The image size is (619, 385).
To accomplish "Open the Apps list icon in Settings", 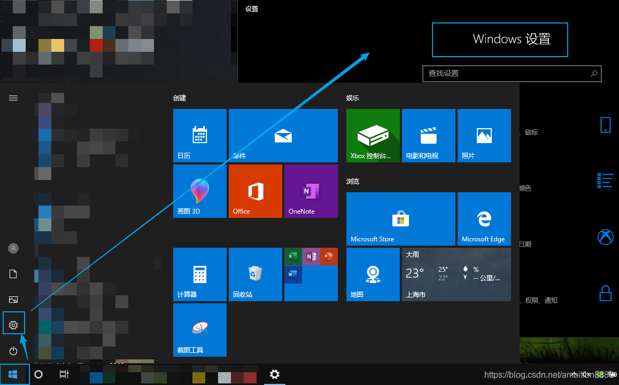I will (x=605, y=180).
